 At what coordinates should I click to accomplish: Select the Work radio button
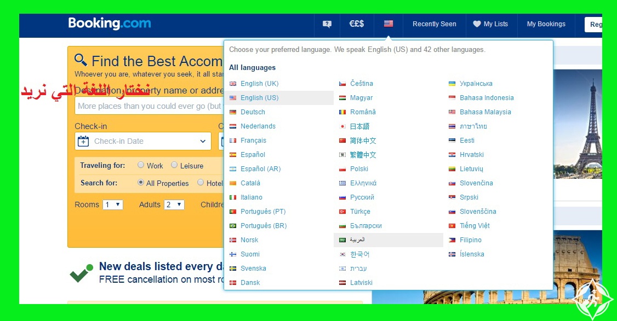point(141,165)
